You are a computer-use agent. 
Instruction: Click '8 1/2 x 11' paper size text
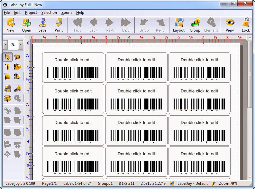point(126,184)
